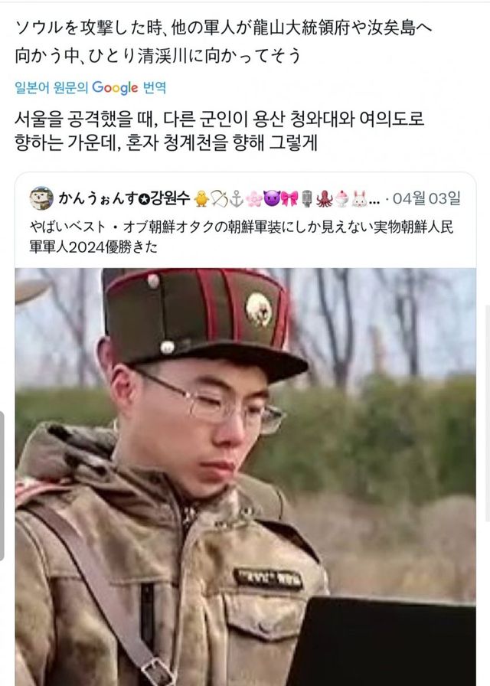Image resolution: width=490 pixels, height=686 pixels.
Task: Click the pink cherry blossom emoji
Action: click(253, 198)
